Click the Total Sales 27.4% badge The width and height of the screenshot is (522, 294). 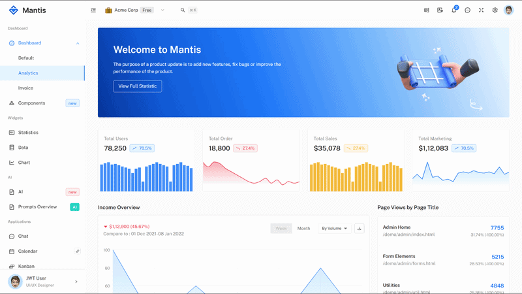[x=356, y=148]
